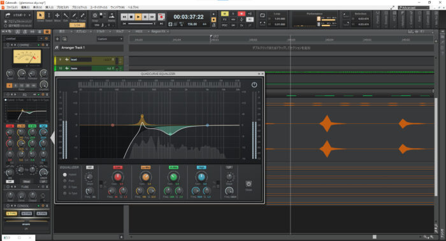Close the QuadCurve Equalizer window
This screenshot has width=446, height=241.
[x=263, y=74]
